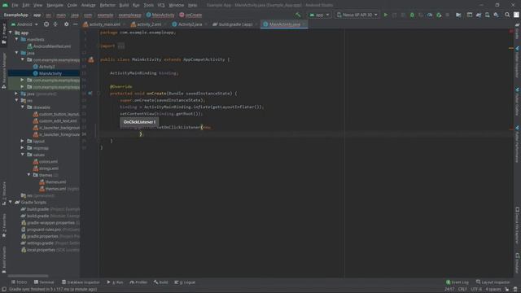The height and width of the screenshot is (293, 521).
Task: Run the app with green play button
Action: [385, 15]
